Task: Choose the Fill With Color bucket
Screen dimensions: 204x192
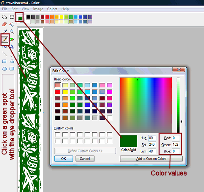Action: 12,24
